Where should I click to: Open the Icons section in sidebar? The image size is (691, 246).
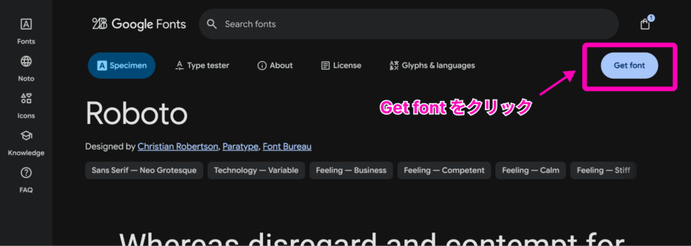(x=26, y=106)
